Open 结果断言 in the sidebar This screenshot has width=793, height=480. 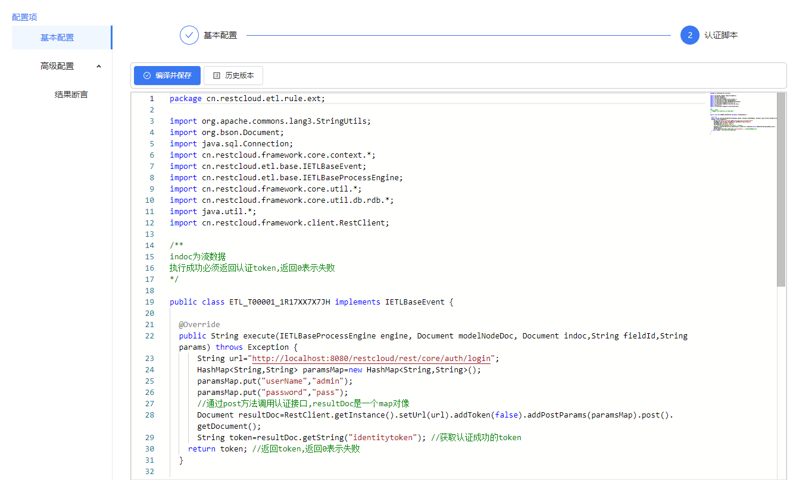point(71,94)
